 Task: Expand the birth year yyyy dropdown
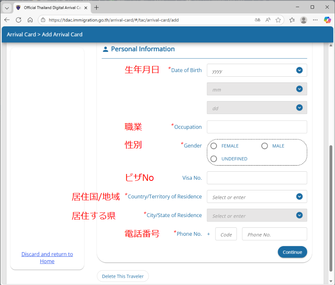coord(299,70)
